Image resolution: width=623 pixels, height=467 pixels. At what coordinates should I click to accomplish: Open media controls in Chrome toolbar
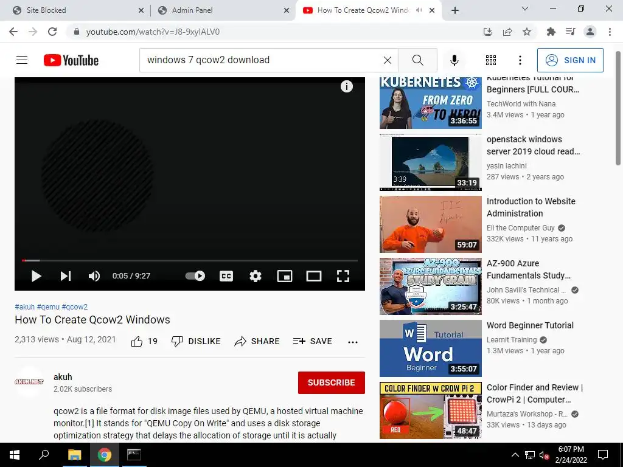click(571, 32)
